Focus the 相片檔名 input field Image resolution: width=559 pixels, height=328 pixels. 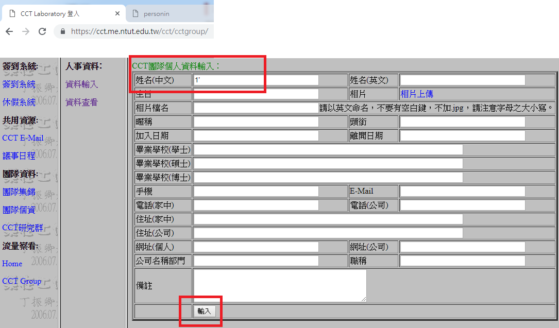256,108
